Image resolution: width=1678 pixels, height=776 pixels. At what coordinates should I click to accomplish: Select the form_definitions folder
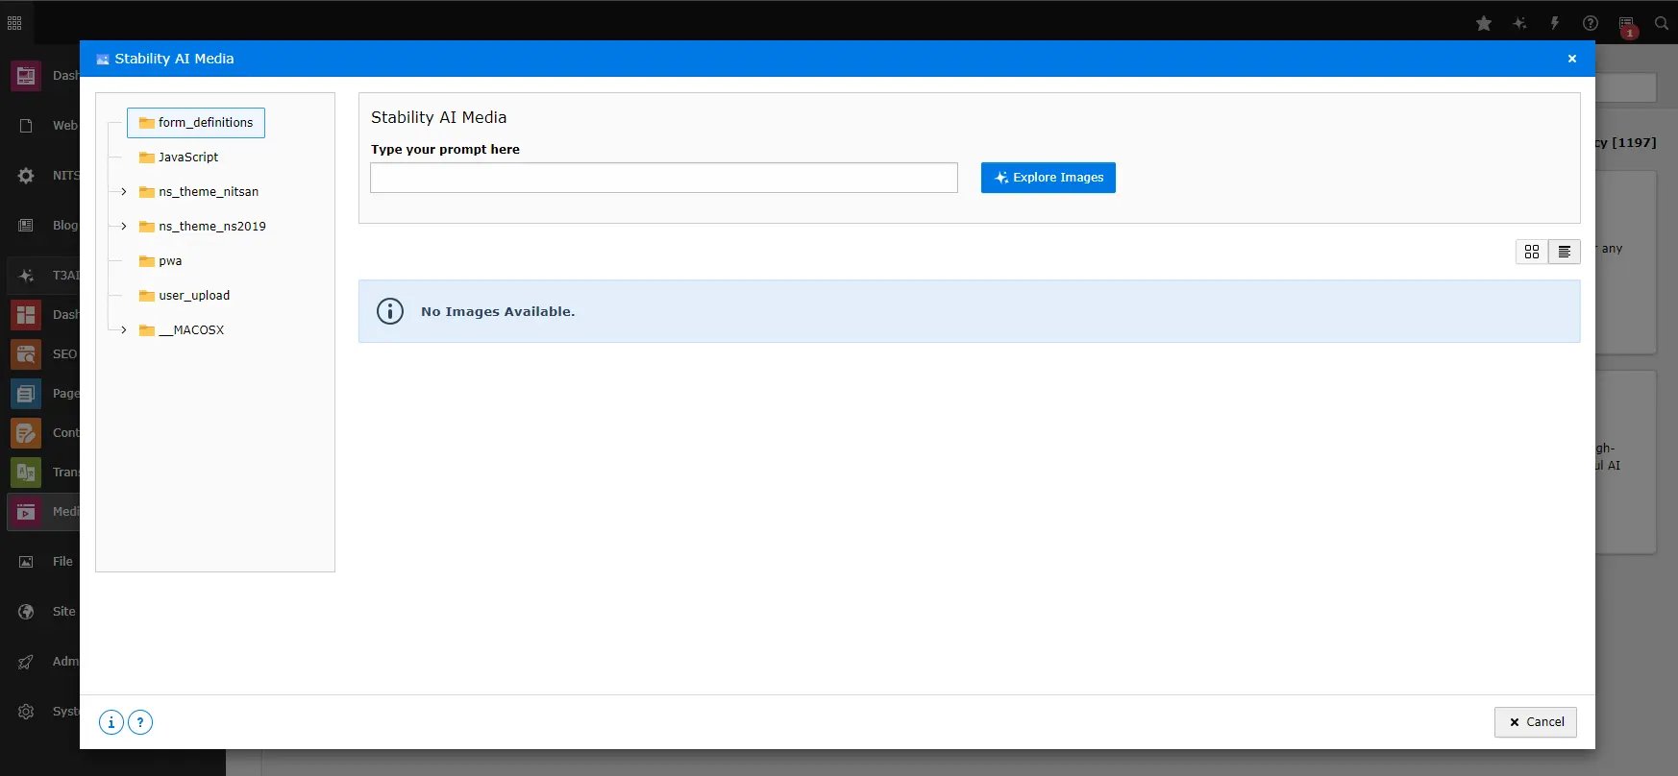coord(196,123)
